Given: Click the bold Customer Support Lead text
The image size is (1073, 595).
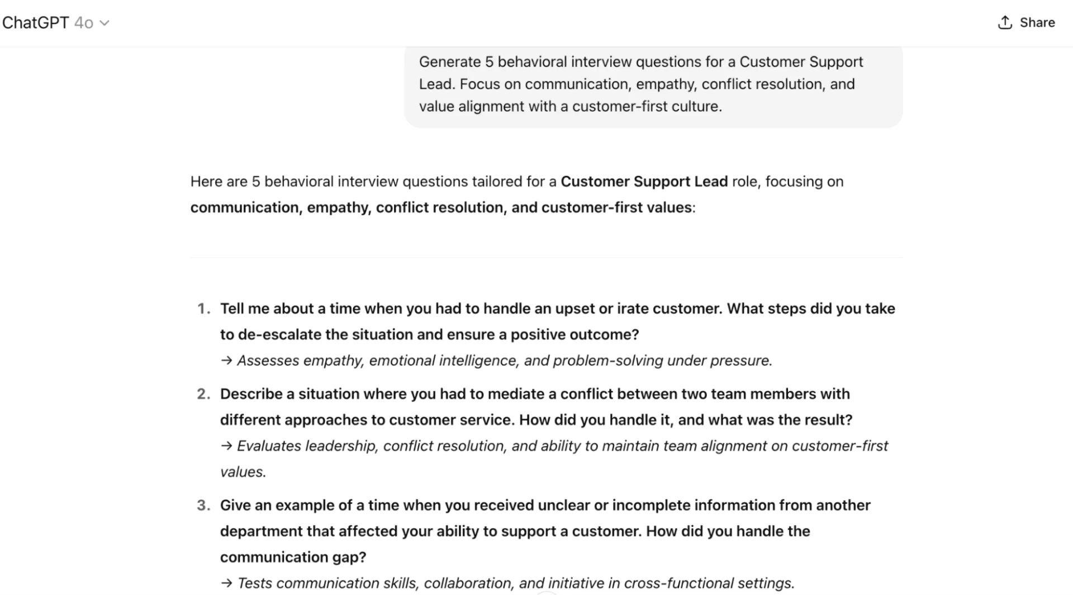Looking at the screenshot, I should (x=644, y=182).
